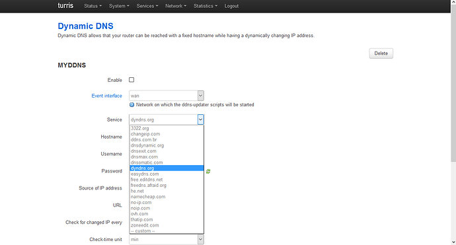This screenshot has height=245, width=456.
Task: Select free.editdns.net from the service list
Action: (x=167, y=180)
